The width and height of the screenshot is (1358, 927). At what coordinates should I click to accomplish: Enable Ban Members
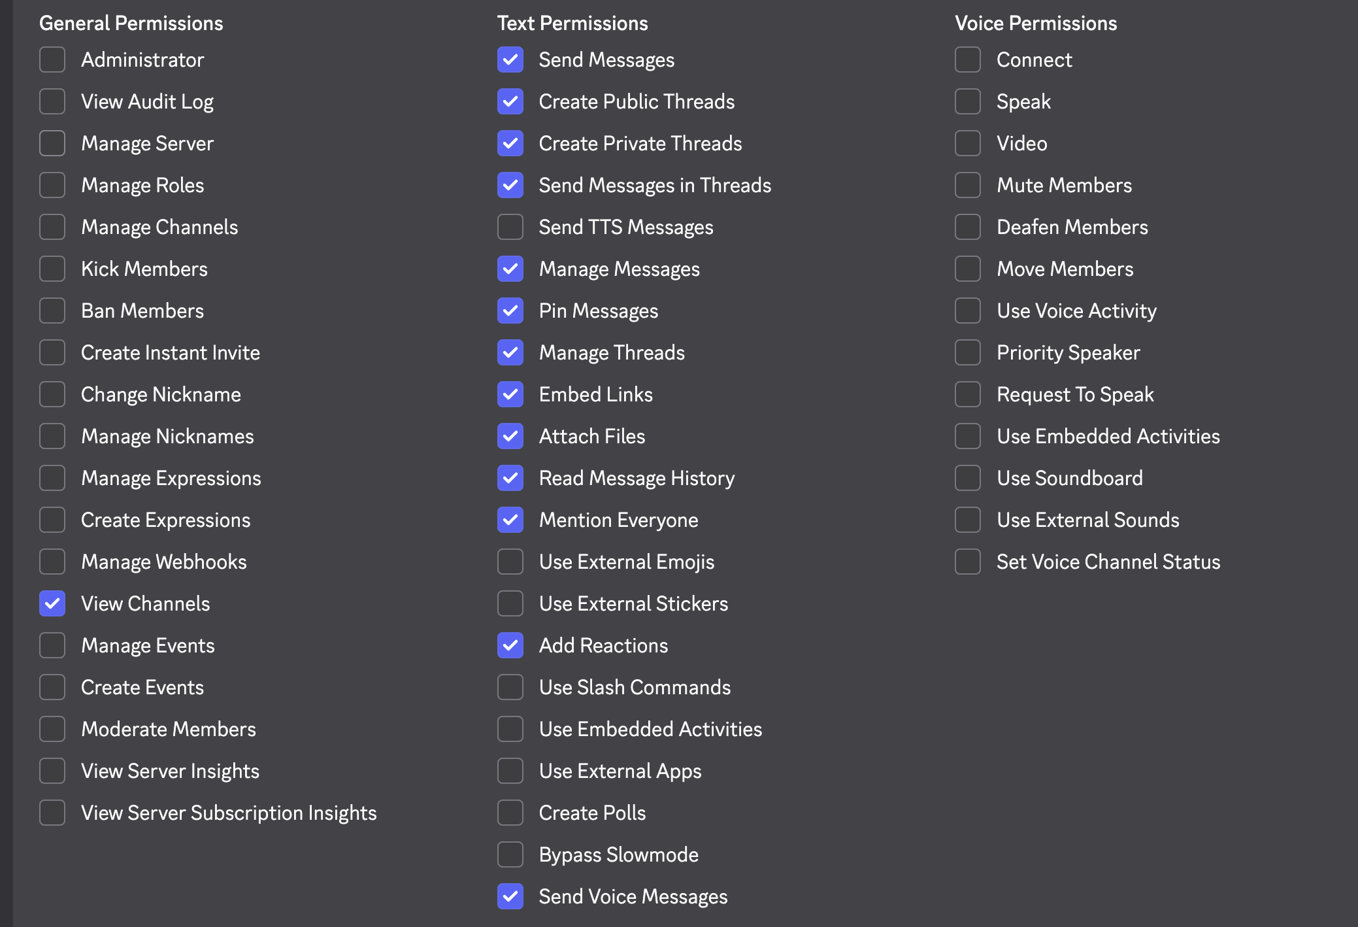(x=52, y=311)
